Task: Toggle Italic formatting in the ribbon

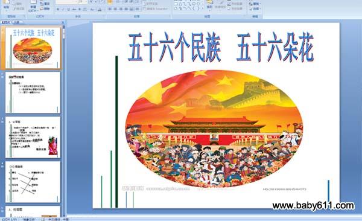Action: [63, 9]
